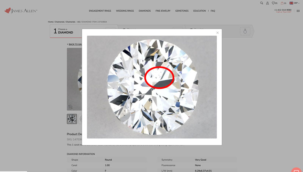This screenshot has height=172, width=303.
Task: Open the Engagement Rings menu
Action: (x=100, y=11)
